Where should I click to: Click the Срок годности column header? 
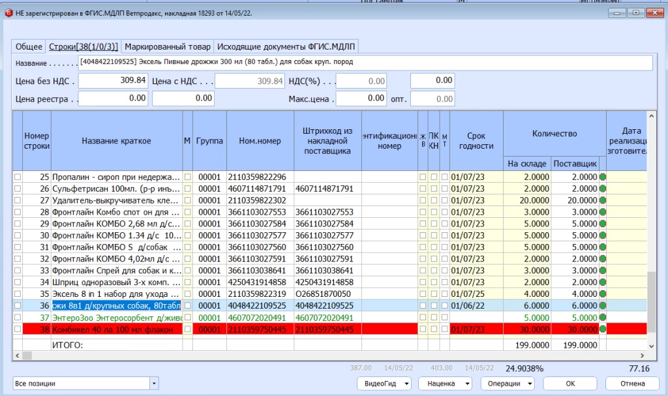point(476,141)
